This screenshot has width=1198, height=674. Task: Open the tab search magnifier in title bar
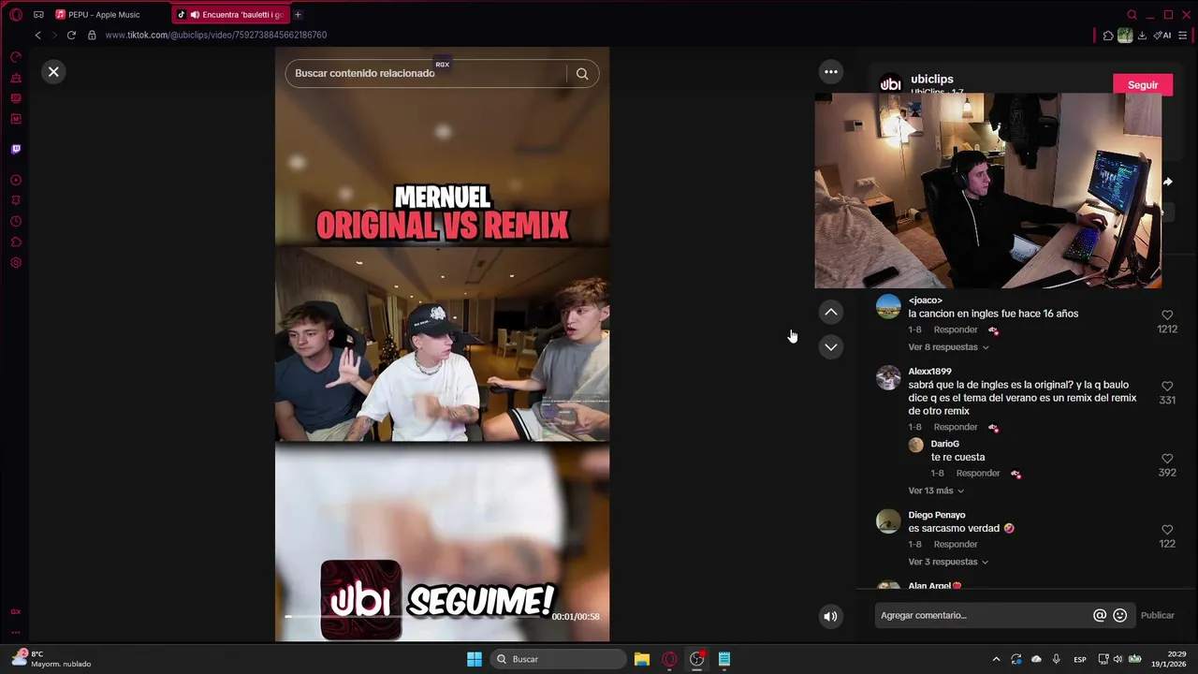click(1132, 14)
